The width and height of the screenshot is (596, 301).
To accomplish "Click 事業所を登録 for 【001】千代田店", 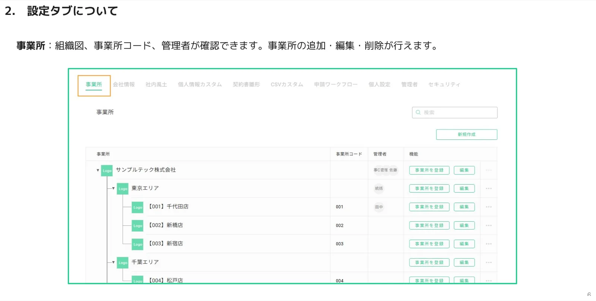I will coord(429,207).
